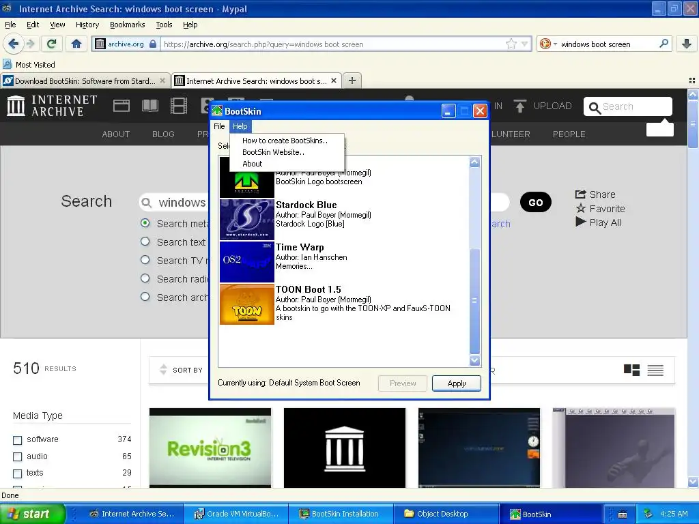Click the browser page scrollbar thumb
The image size is (699, 524).
click(x=693, y=125)
